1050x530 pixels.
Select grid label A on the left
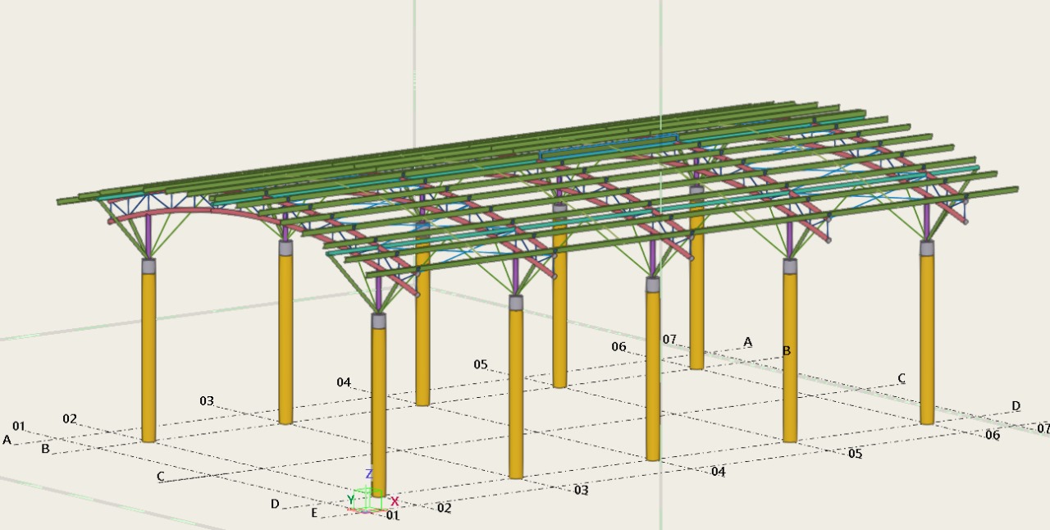[6, 440]
